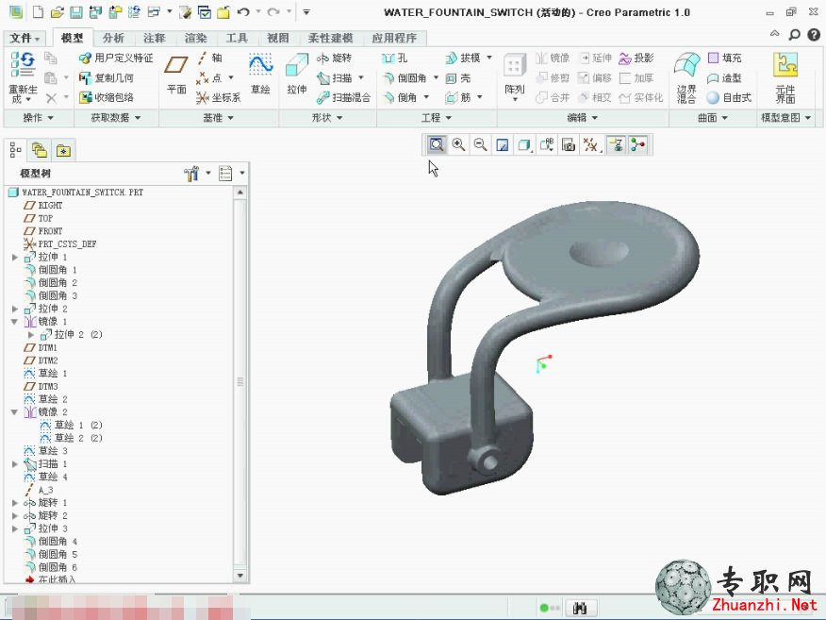Select the Chamfer (倒角) tool

pyautogui.click(x=401, y=97)
